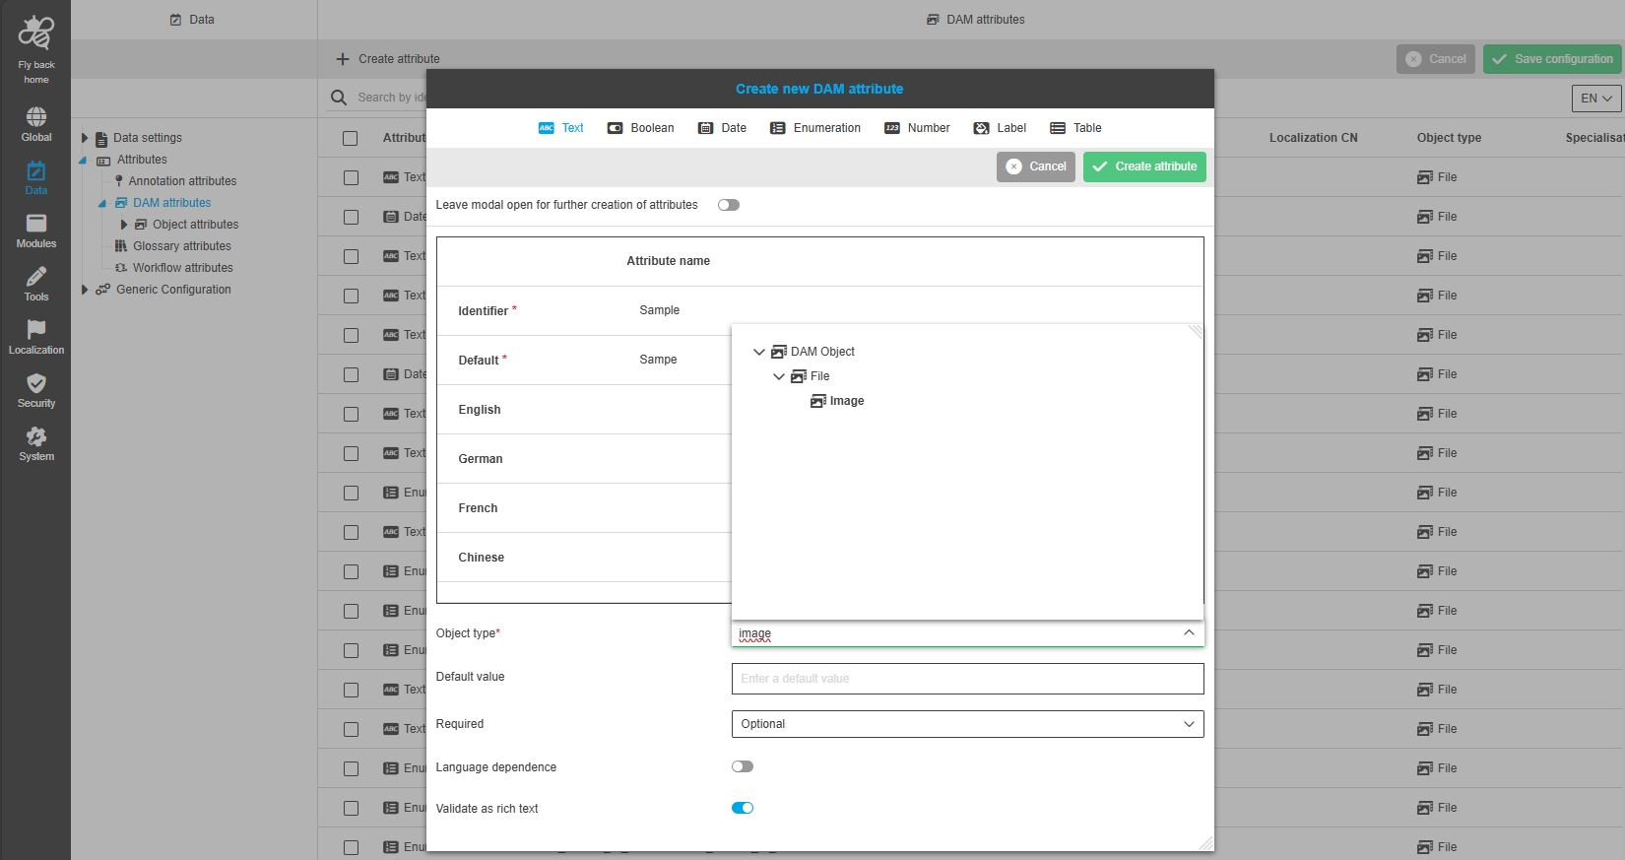Image resolution: width=1625 pixels, height=860 pixels.
Task: Click Cancel button in the modal
Action: [1036, 166]
